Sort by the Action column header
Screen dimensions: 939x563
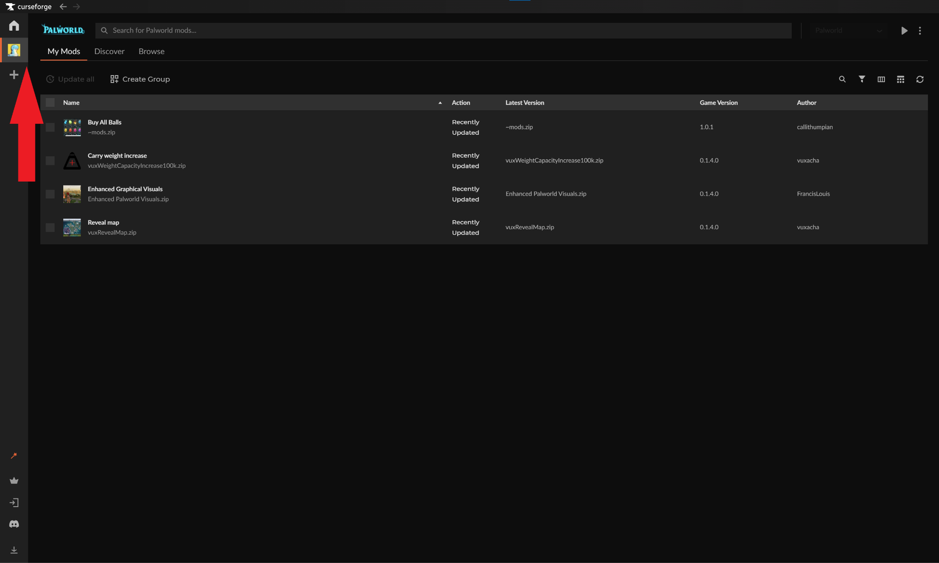tap(461, 102)
